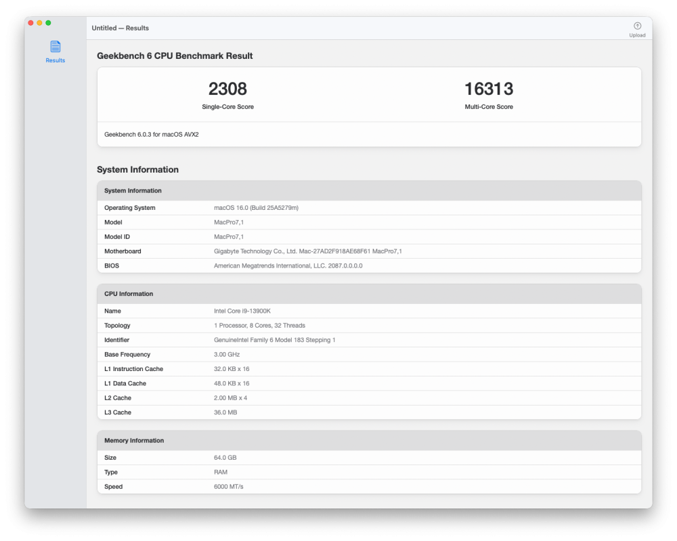The image size is (677, 541).
Task: Click the '32.0 KB x 16' value
Action: [x=232, y=369]
